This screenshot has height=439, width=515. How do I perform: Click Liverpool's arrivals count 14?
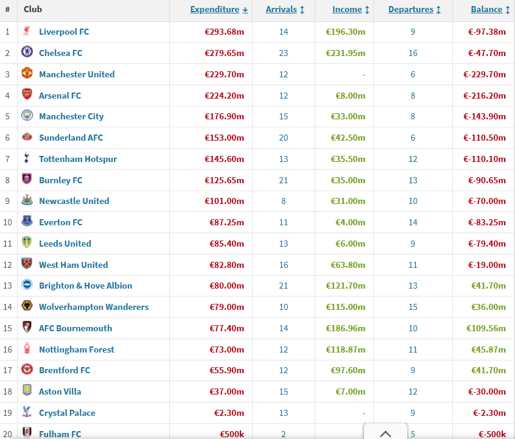284,32
